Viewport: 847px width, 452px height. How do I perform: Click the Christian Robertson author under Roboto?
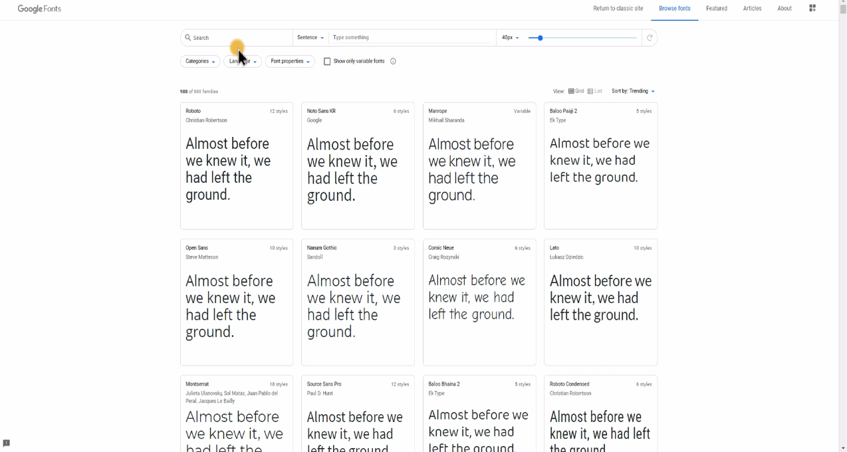click(x=206, y=120)
